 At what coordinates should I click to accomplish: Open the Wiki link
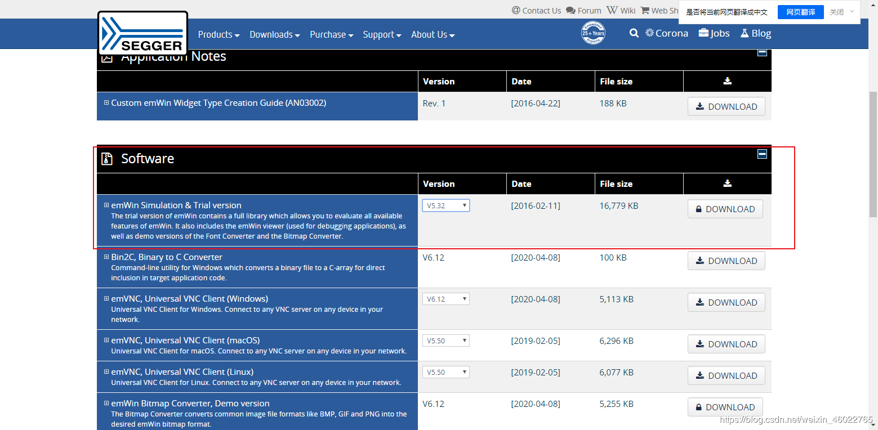[621, 10]
